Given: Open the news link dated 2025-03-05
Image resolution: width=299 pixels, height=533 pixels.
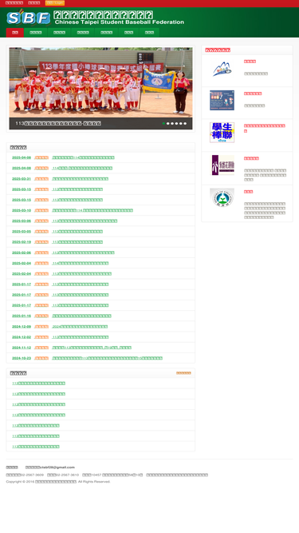Looking at the screenshot, I should 77,232.
